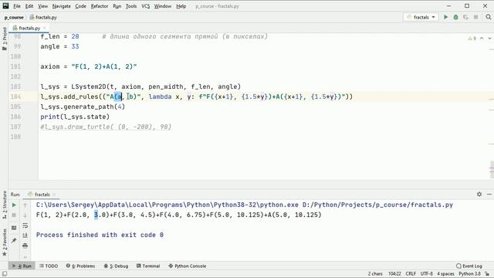The height and width of the screenshot is (278, 494).
Task: Rerun fractals in the Run panel
Action: tap(14, 205)
